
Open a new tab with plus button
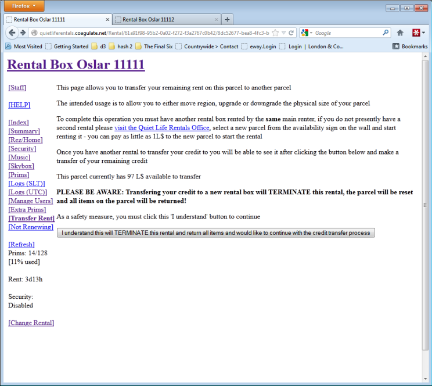(227, 19)
